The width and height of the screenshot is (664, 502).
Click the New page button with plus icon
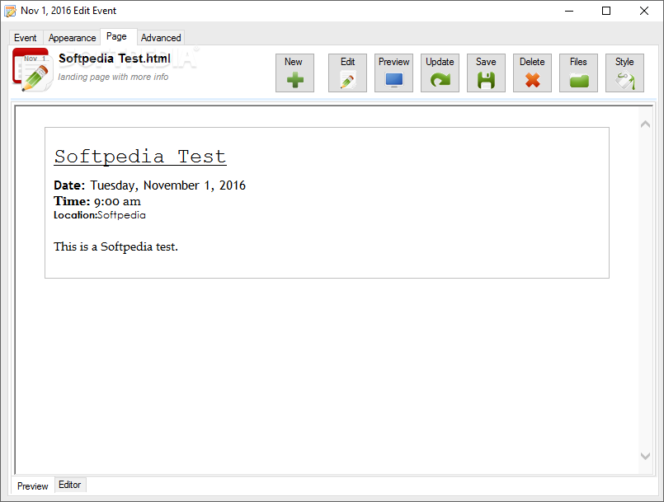[294, 73]
